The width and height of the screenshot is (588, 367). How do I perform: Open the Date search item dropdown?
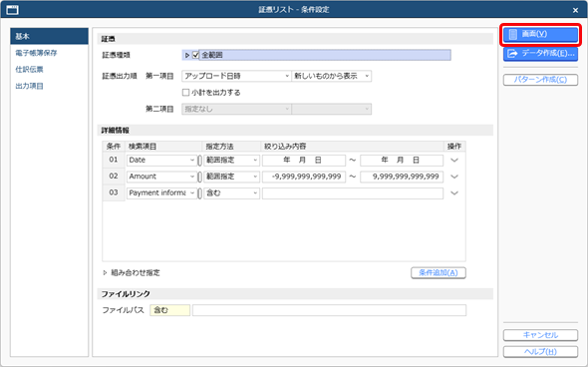coord(161,161)
